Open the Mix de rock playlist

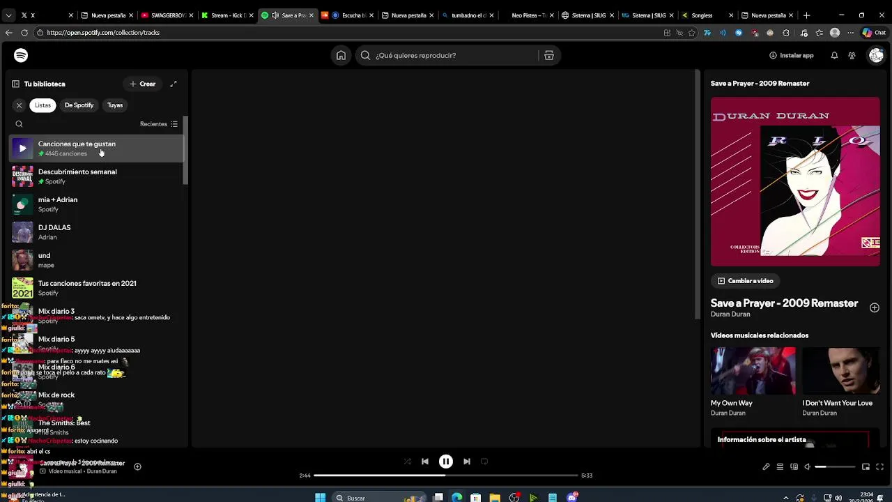96,400
